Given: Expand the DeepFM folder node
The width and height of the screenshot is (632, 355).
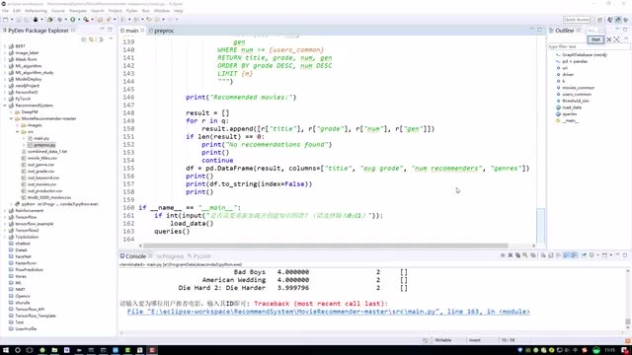Looking at the screenshot, I should [x=11, y=111].
